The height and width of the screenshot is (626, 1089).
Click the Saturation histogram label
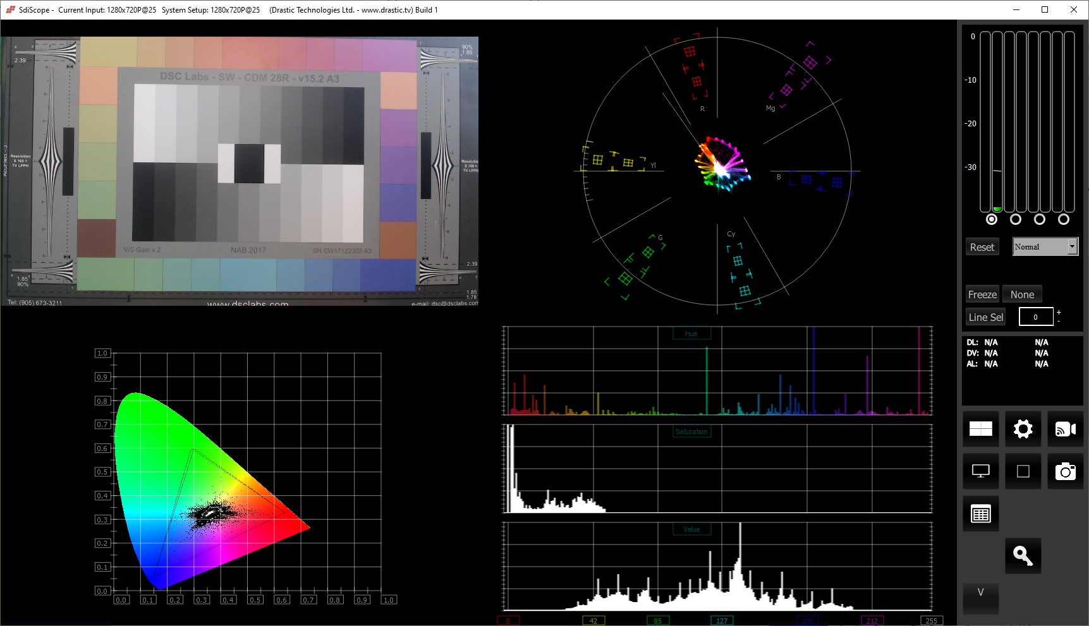[x=691, y=431]
